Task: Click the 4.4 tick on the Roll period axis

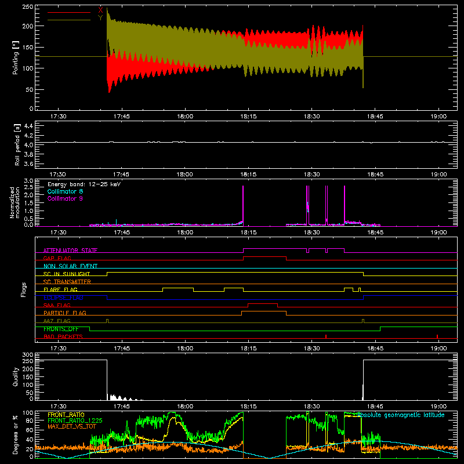Action: point(28,126)
